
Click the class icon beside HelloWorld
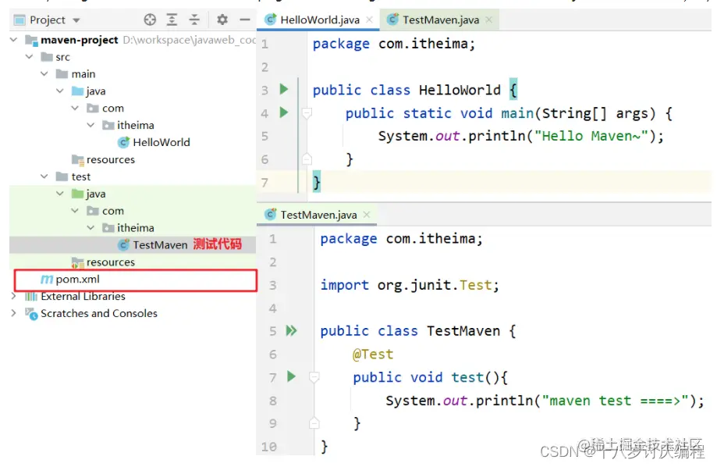coord(123,142)
